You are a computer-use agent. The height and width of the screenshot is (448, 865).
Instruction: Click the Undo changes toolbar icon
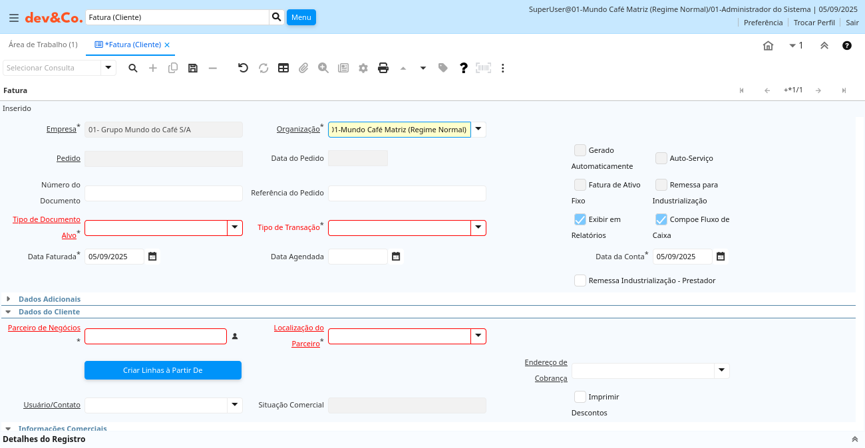pyautogui.click(x=243, y=68)
